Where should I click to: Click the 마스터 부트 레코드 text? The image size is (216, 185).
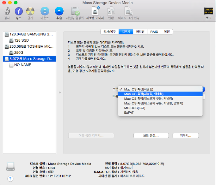pyautogui.click(x=132, y=176)
